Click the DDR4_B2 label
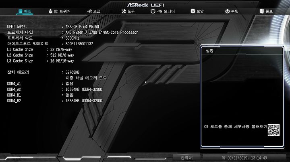The height and width of the screenshot is (162, 290). [x=14, y=101]
